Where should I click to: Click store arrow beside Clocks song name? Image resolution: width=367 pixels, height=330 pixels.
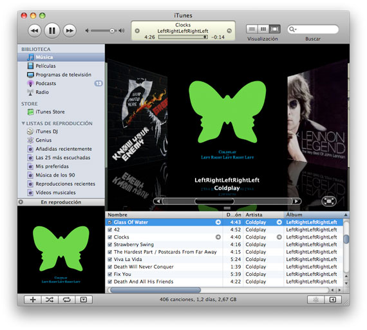click(x=218, y=237)
